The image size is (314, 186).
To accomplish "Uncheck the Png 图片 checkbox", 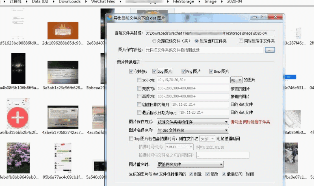I will 183,71.
